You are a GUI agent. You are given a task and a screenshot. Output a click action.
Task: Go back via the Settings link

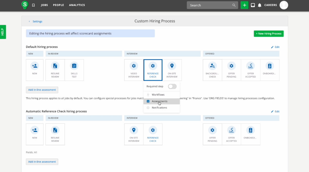pos(37,22)
